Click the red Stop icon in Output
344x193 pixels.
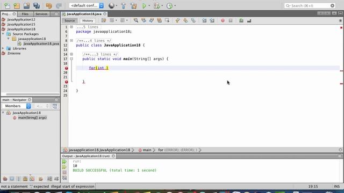(64, 173)
